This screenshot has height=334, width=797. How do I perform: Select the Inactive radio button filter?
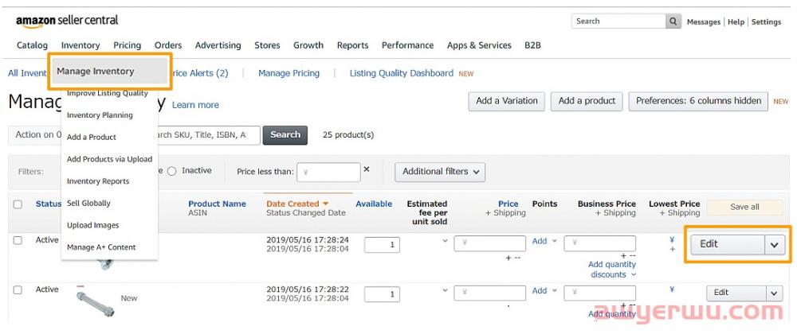pos(171,171)
